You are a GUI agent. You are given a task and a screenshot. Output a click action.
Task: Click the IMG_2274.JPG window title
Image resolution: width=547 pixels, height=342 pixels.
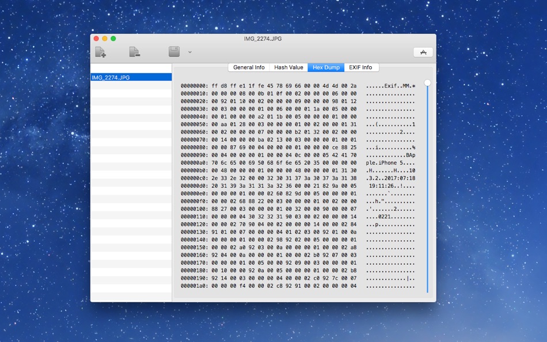tap(263, 39)
